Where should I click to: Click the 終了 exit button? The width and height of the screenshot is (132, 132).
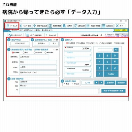[120, 26]
